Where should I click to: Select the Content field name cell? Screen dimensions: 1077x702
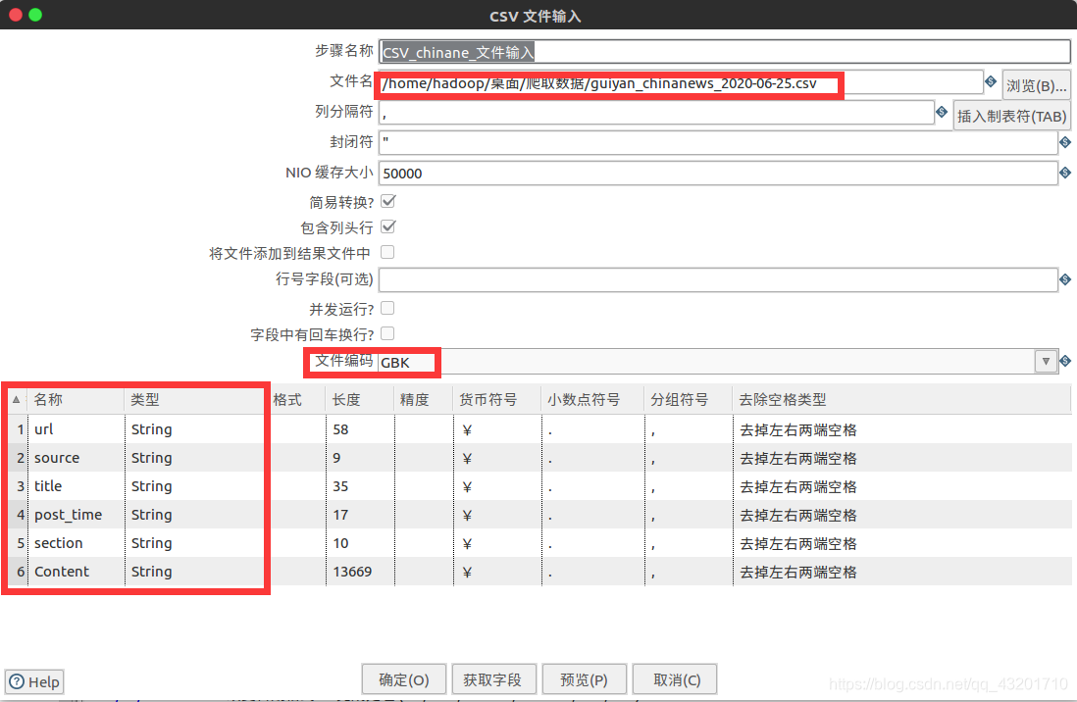coord(77,572)
